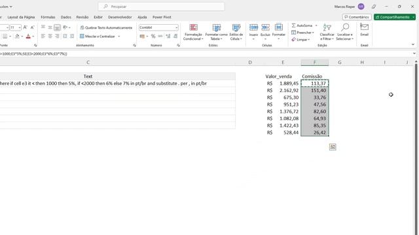The height and width of the screenshot is (235, 419).
Task: Open the text orientation options
Action: pyautogui.click(x=66, y=27)
